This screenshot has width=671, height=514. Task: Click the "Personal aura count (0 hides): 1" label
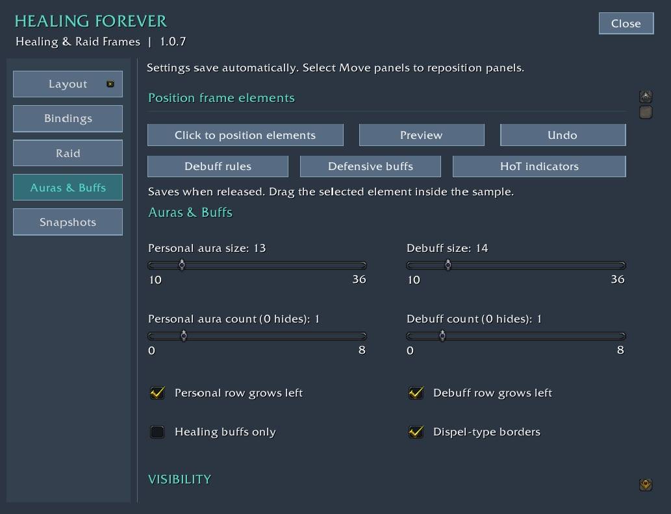click(234, 319)
